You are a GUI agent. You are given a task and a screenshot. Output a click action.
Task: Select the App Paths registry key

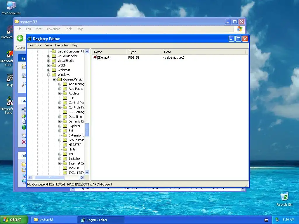76,89
